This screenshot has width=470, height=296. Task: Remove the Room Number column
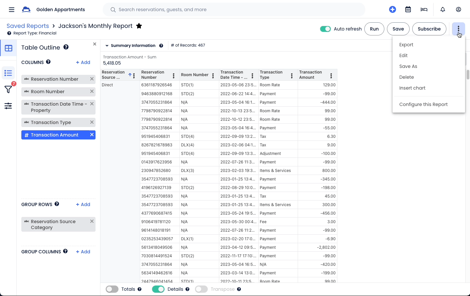92,92
